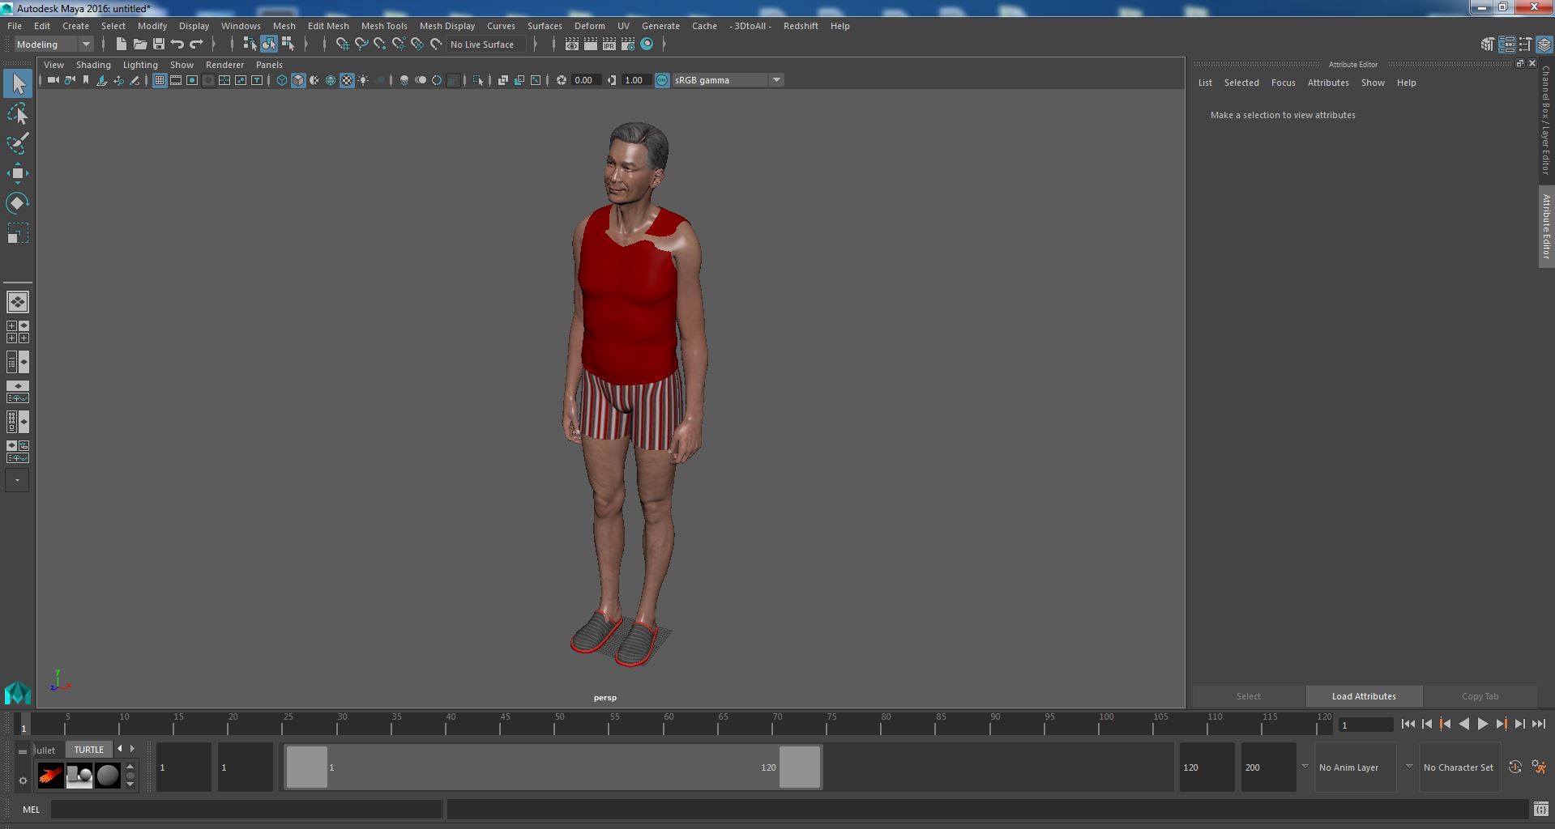Open the sRGB gamma view transform dropdown
This screenshot has width=1555, height=829.
728,80
